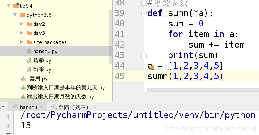Viewport: 259px width, 135px height.
Task: Switch to the 登陆（列表）run tab
Action: pos(73,107)
